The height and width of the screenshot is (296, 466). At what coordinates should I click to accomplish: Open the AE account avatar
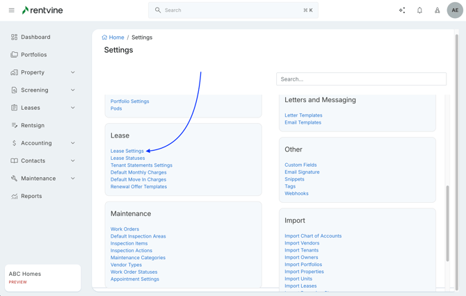click(455, 10)
